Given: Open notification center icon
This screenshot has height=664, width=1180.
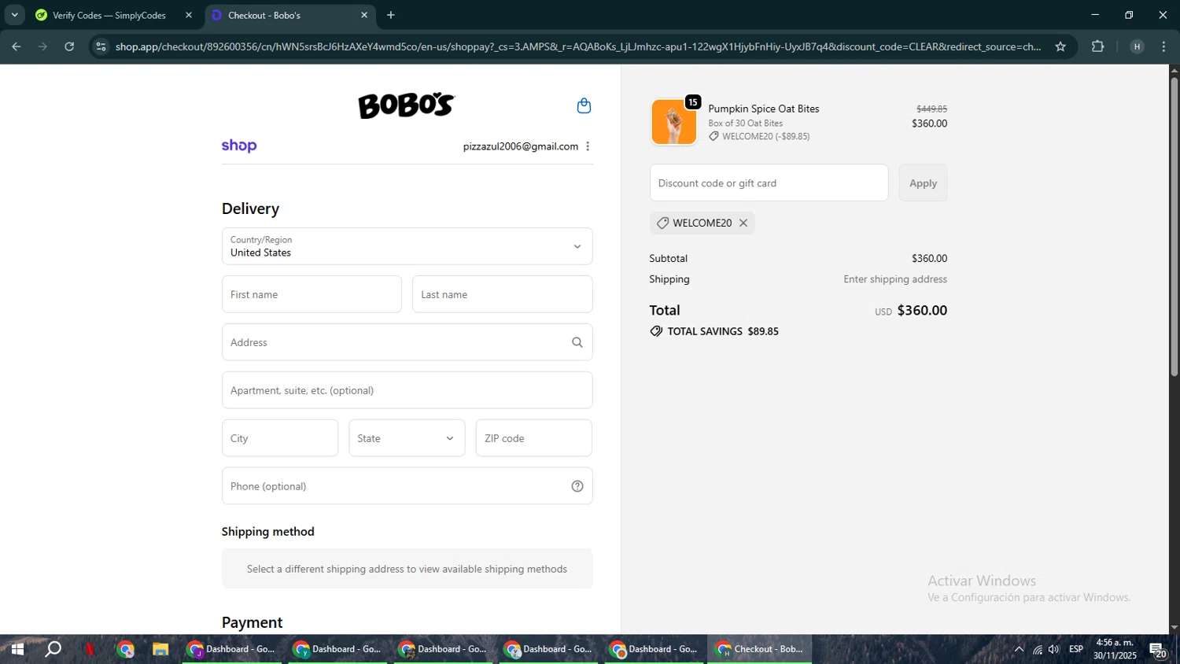Looking at the screenshot, I should click(1158, 650).
